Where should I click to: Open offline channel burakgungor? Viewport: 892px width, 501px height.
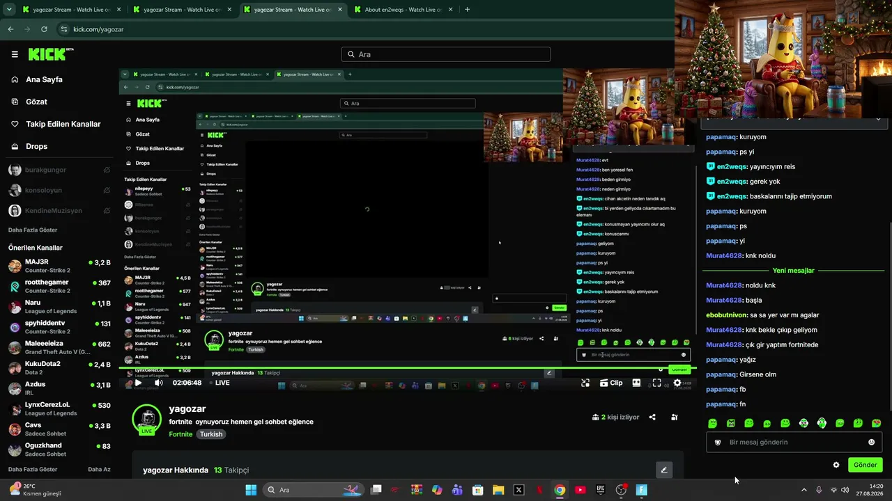[x=59, y=170]
